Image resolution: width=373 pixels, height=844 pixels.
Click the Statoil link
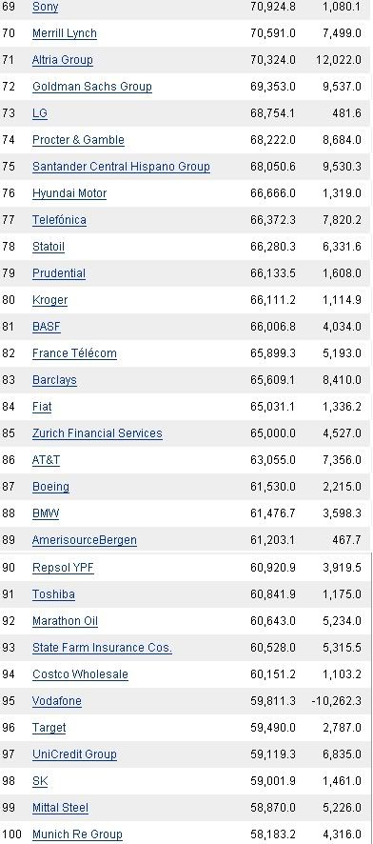point(49,247)
